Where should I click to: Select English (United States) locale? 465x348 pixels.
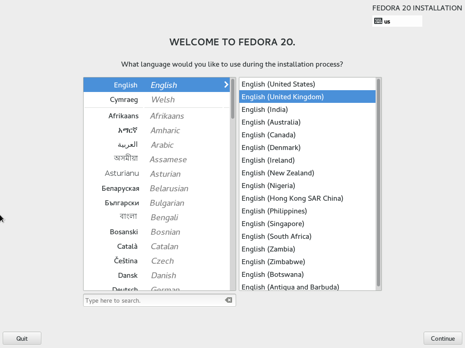[307, 84]
